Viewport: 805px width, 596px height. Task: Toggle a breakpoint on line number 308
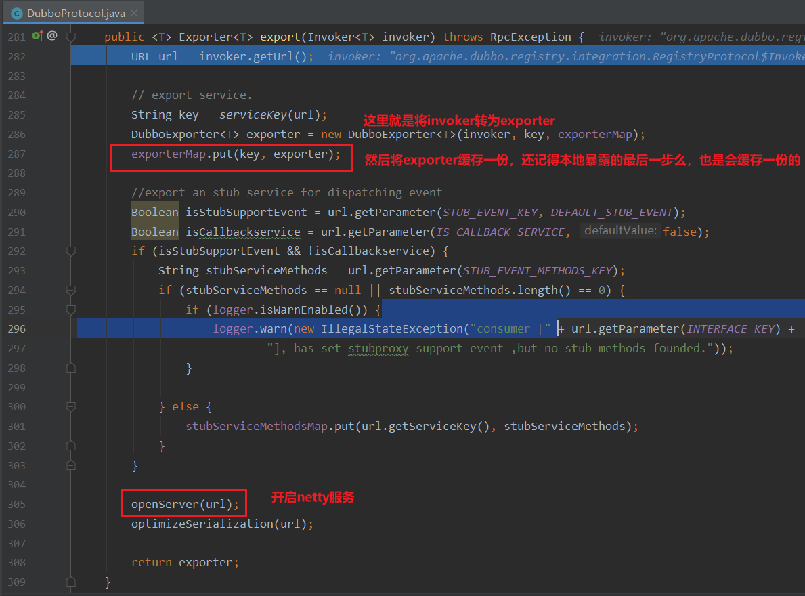(x=17, y=563)
